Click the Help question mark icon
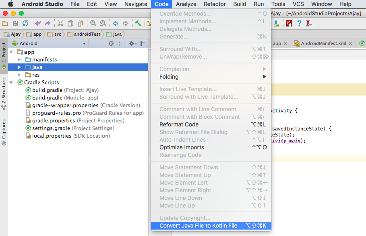Viewport: 366px width, 236px height. coord(299,24)
